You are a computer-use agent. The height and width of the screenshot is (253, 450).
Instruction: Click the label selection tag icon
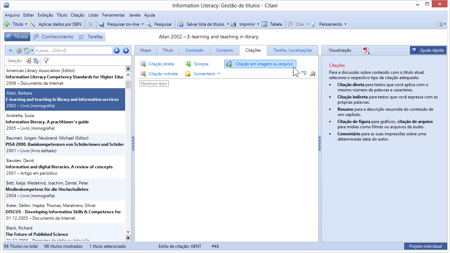coord(28,61)
